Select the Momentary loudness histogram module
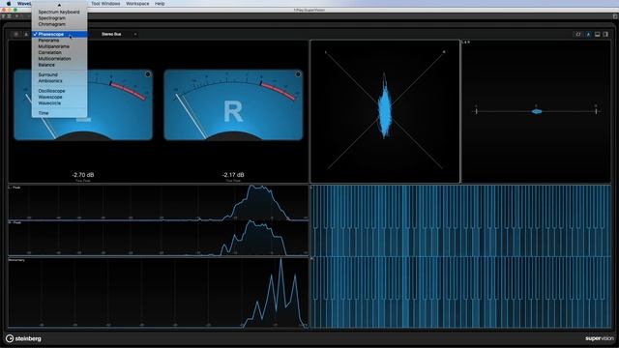Viewport: 619px width, 348px height. pyautogui.click(x=159, y=293)
